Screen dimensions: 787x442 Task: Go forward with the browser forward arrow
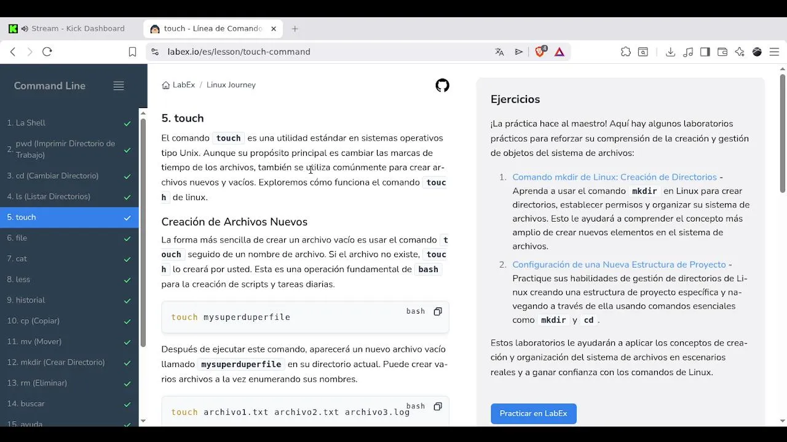tap(30, 52)
